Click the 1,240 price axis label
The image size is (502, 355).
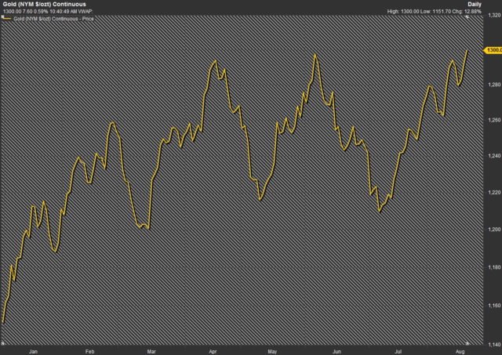[x=495, y=156]
